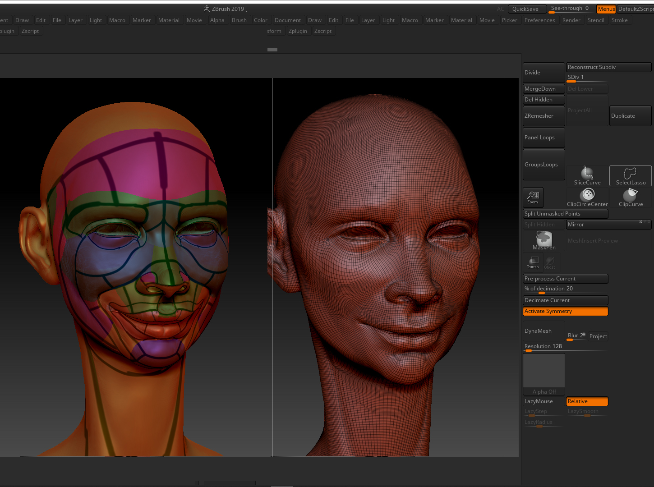Click Pre-process Current

pyautogui.click(x=566, y=279)
